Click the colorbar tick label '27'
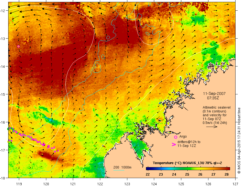 click(x=213, y=175)
